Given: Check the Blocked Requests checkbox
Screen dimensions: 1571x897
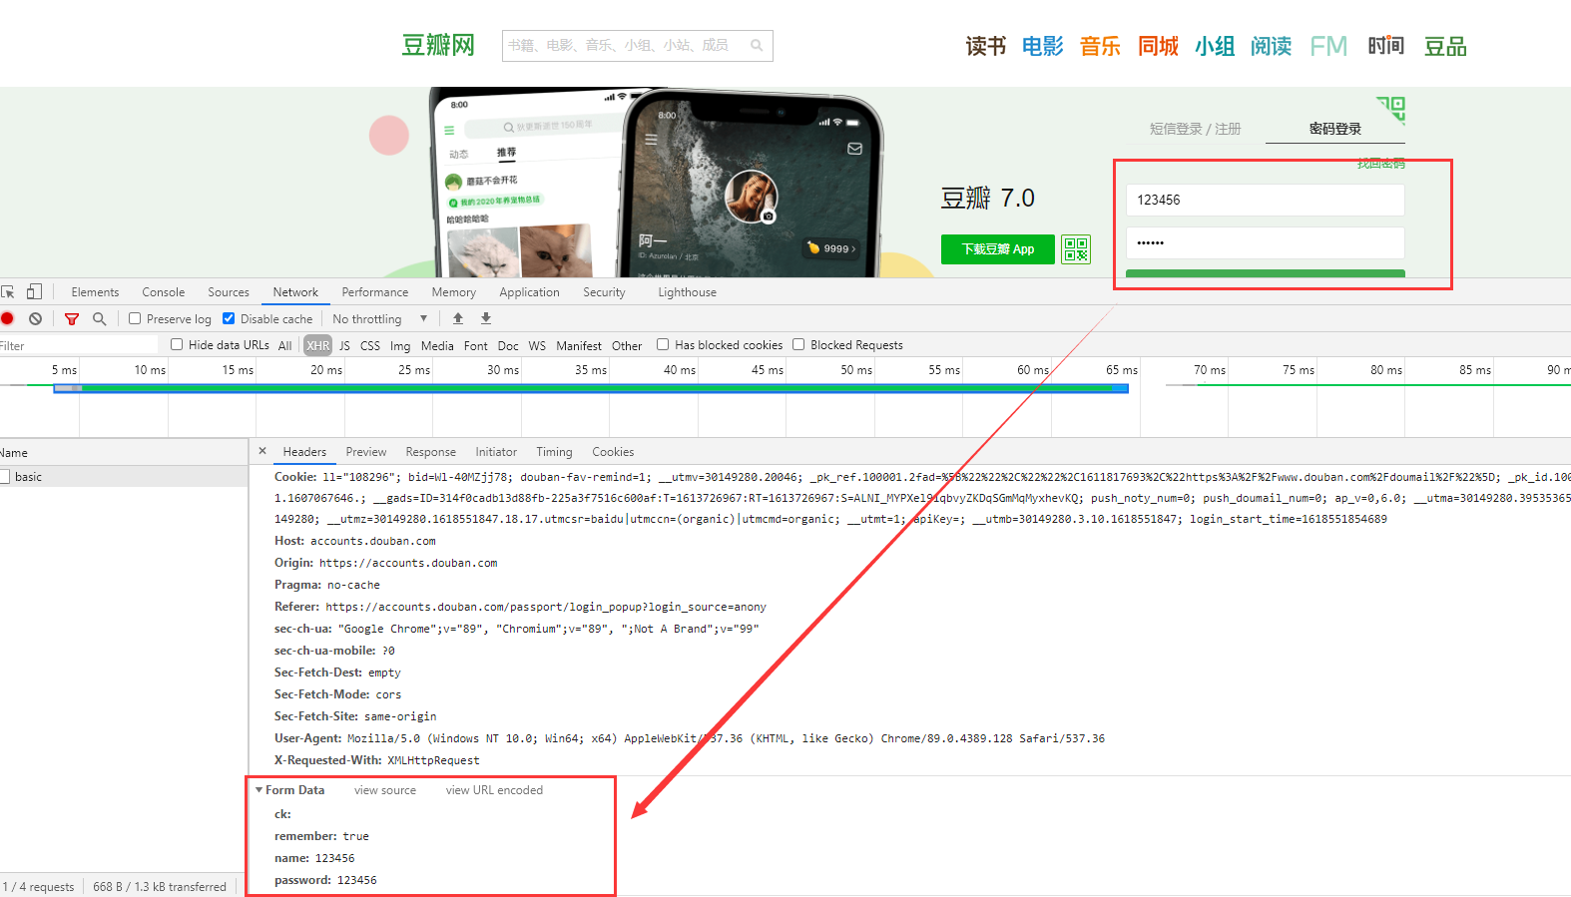Looking at the screenshot, I should coord(798,345).
